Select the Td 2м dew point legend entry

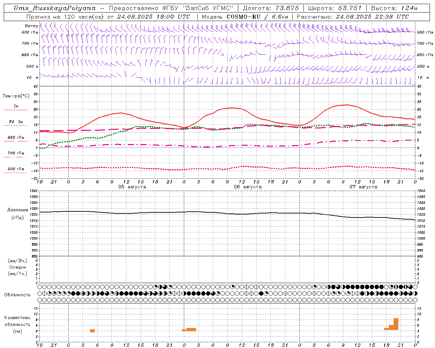[16, 123]
